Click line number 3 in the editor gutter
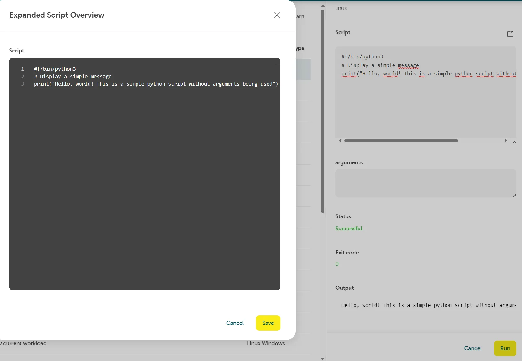Image resolution: width=522 pixels, height=361 pixels. click(x=23, y=84)
